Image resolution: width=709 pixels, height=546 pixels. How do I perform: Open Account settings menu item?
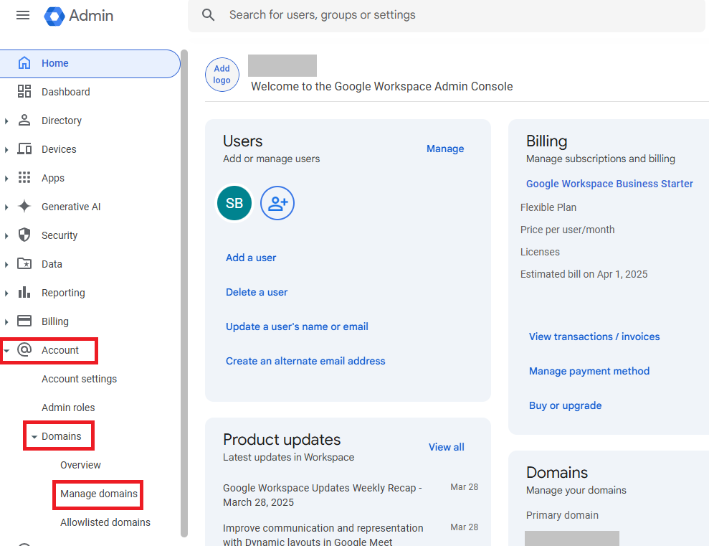point(79,379)
